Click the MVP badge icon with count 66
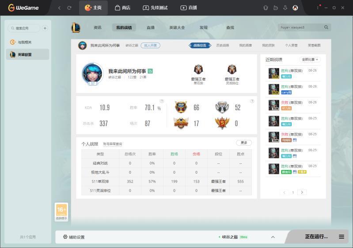 pyautogui.click(x=181, y=107)
